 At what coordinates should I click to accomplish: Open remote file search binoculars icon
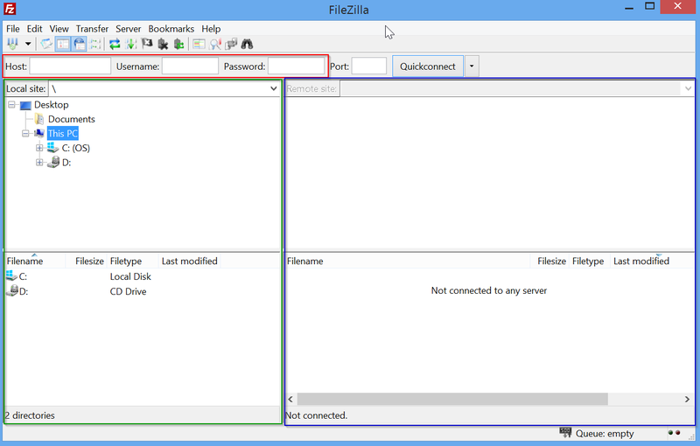[247, 44]
